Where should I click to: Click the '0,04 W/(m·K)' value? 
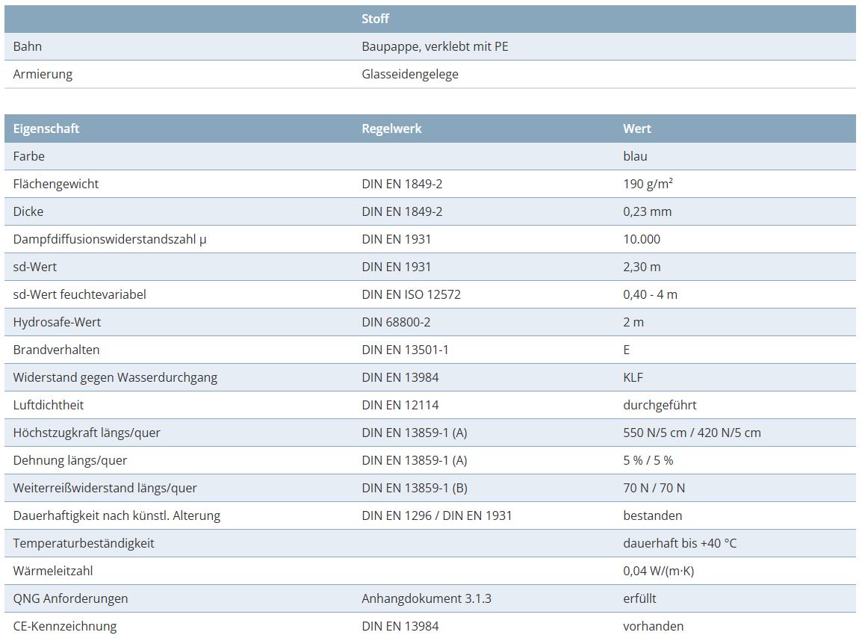tap(659, 572)
